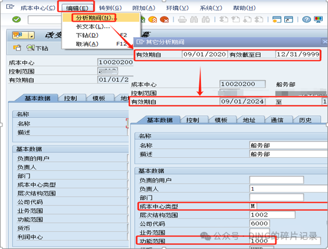328x249 pixels.
Task: Select 基本数据 tab in left window
Action: 38,98
